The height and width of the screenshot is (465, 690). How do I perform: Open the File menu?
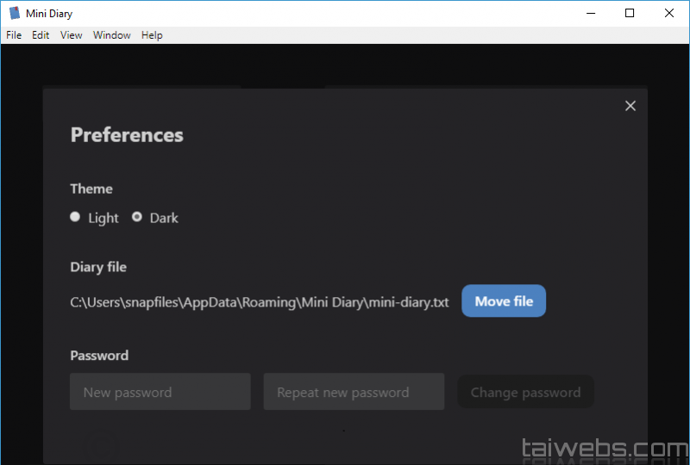point(14,35)
